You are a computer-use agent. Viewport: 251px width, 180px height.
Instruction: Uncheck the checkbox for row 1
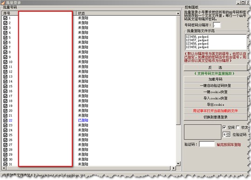(5, 18)
